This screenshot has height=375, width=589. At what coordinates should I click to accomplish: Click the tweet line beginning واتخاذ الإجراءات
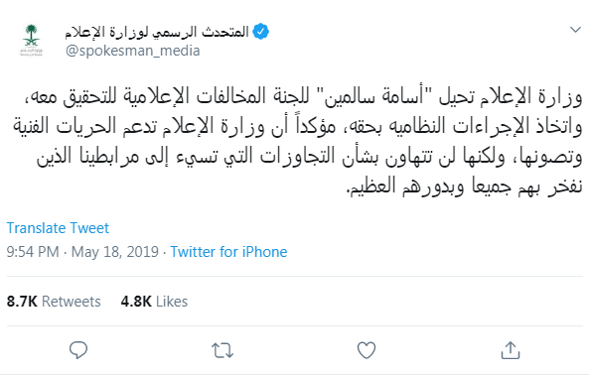point(298,126)
